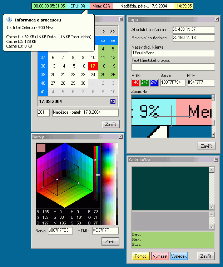Click 'so' weekday header
The height and width of the screenshot is (267, 223).
point(103,40)
